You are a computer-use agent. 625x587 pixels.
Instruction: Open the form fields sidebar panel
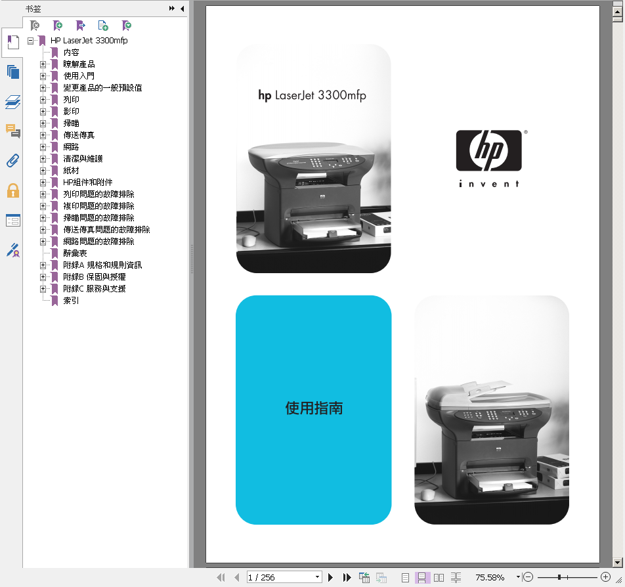click(12, 220)
